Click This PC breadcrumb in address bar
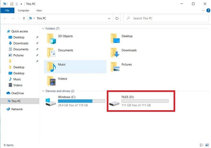The width and height of the screenshot is (211, 148). (x=42, y=18)
